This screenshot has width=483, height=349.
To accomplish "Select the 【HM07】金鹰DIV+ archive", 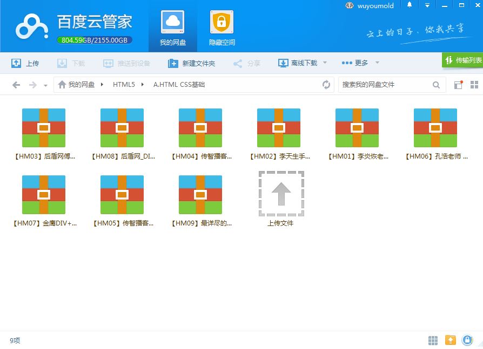I will coord(44,201).
